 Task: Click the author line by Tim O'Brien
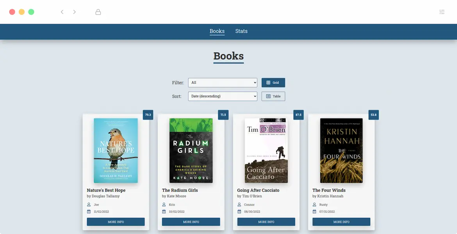pos(250,196)
